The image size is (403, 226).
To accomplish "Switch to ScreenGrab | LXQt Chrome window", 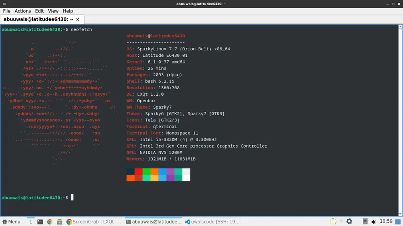I will click(x=95, y=222).
